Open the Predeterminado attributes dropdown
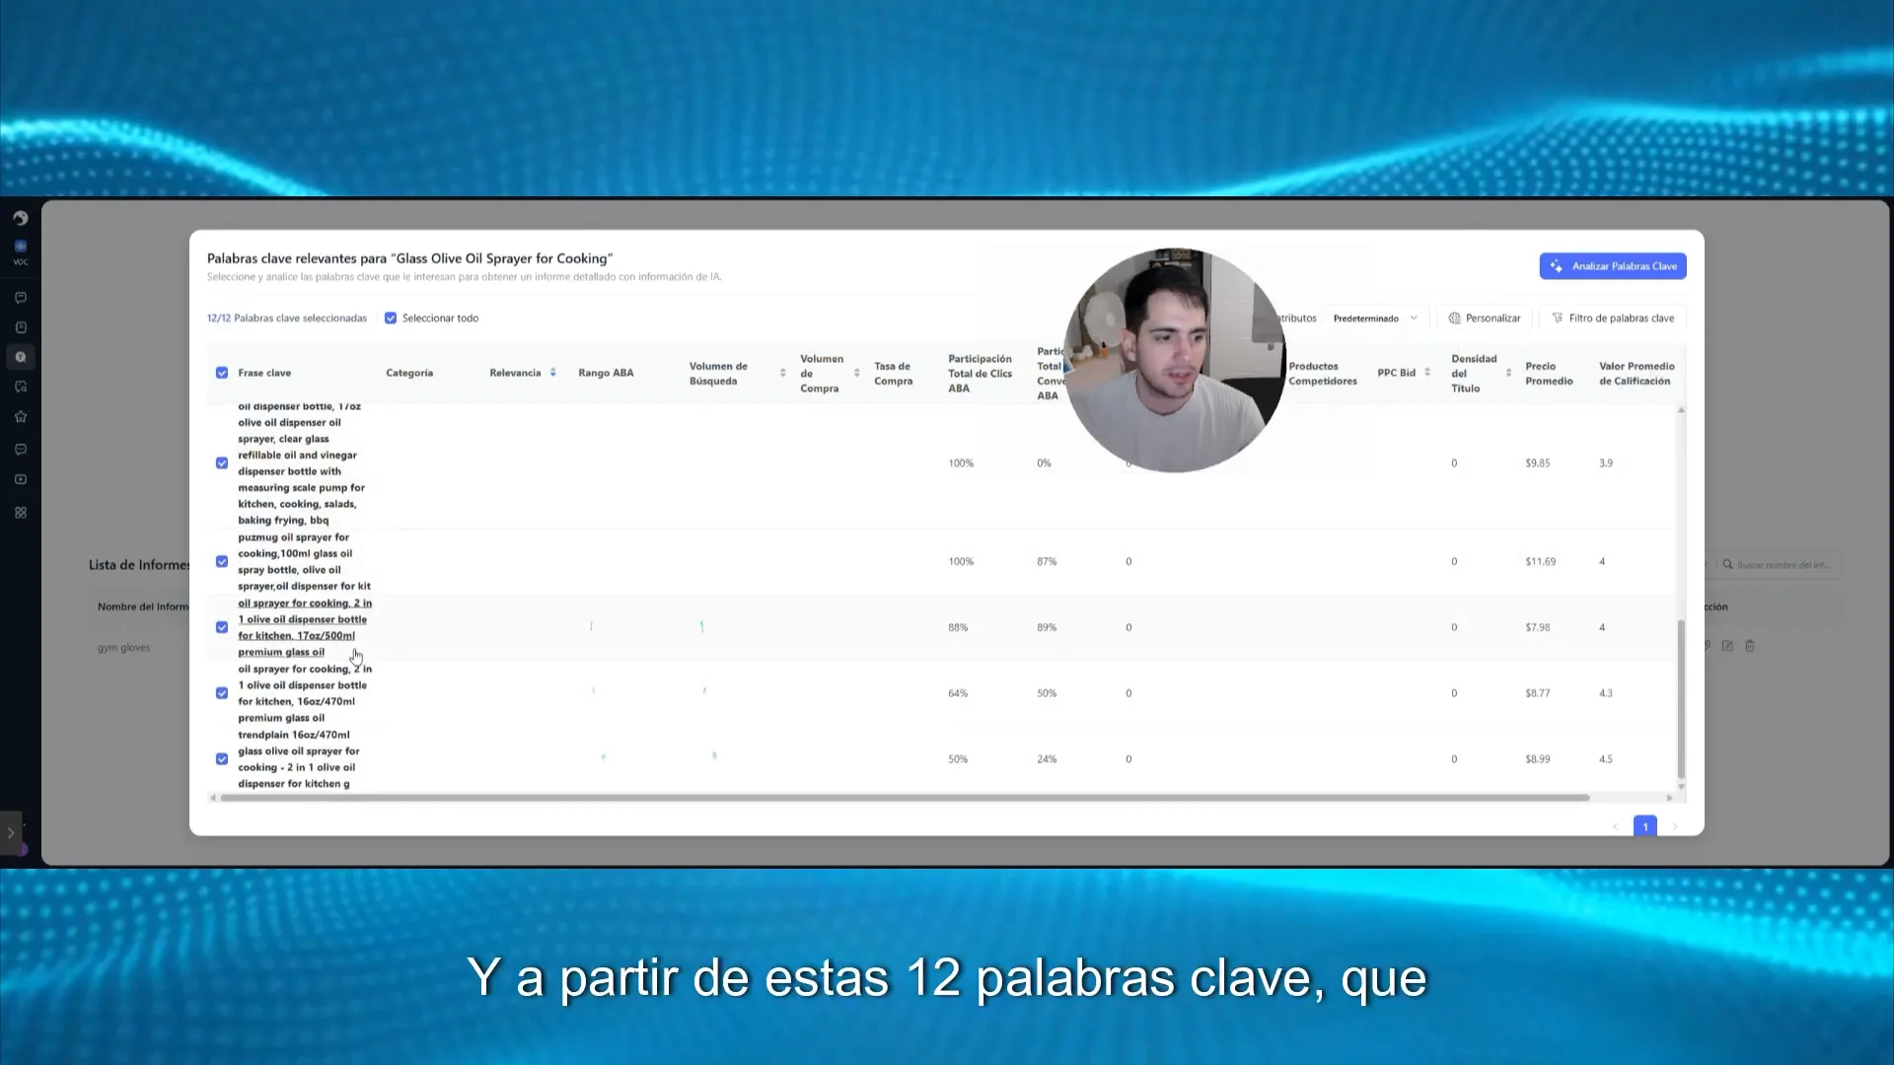The image size is (1894, 1065). (x=1375, y=319)
